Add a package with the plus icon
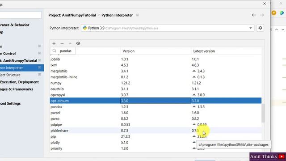The image size is (286, 161). (x=54, y=43)
